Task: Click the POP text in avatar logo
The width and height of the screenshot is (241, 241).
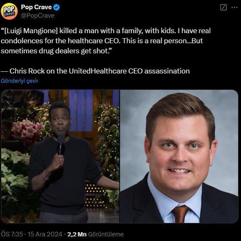Action: pos(9,10)
